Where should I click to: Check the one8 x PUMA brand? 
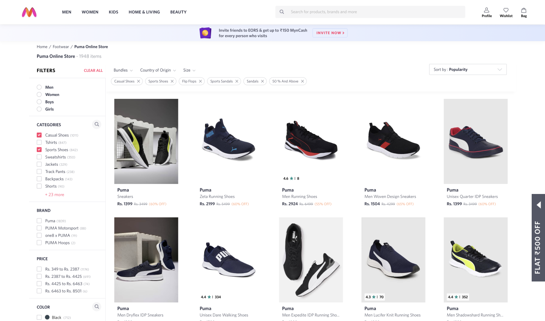click(39, 235)
